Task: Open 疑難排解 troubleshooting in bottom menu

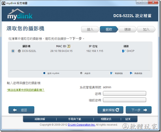Action: coord(40,119)
